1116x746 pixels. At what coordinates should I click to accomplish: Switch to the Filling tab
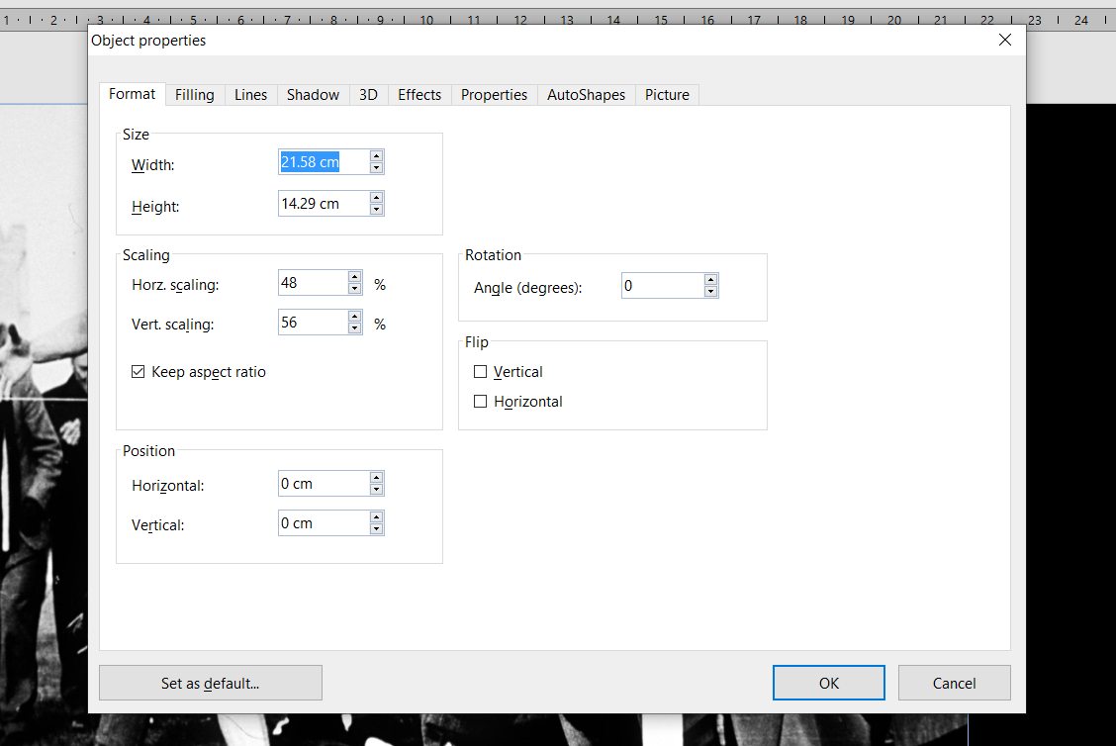tap(195, 95)
